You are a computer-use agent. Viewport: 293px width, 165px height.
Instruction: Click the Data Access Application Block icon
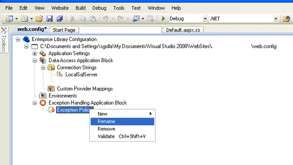(x=43, y=60)
